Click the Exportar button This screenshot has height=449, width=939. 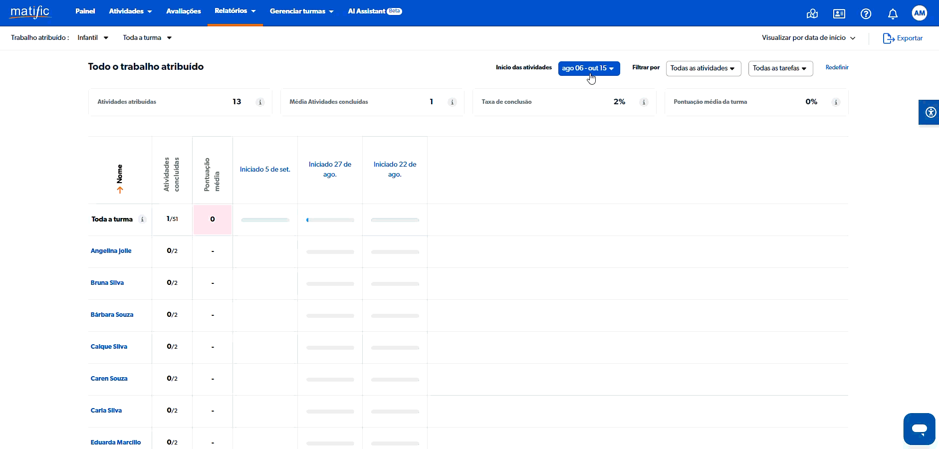903,38
